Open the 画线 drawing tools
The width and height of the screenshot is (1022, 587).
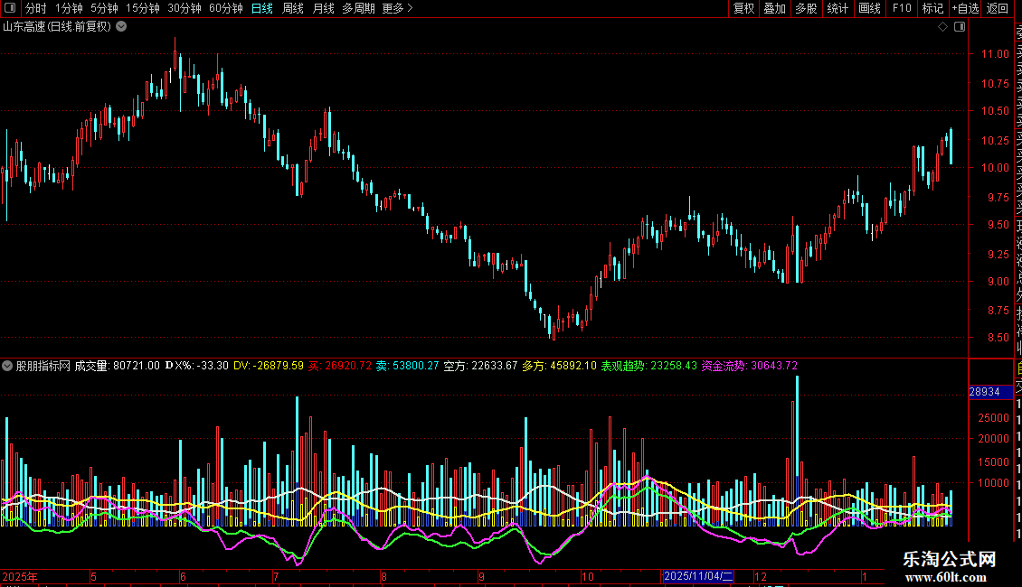point(869,9)
